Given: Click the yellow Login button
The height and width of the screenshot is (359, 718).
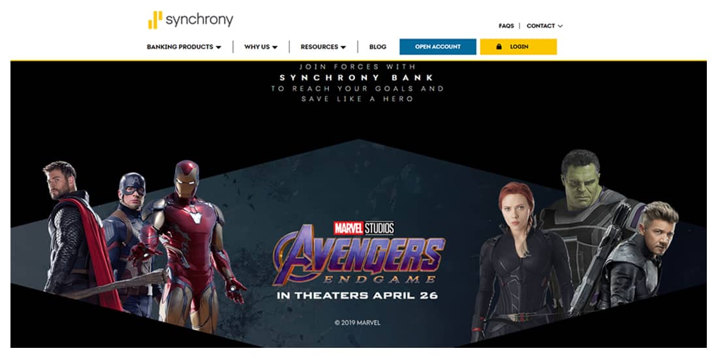Looking at the screenshot, I should [518, 47].
